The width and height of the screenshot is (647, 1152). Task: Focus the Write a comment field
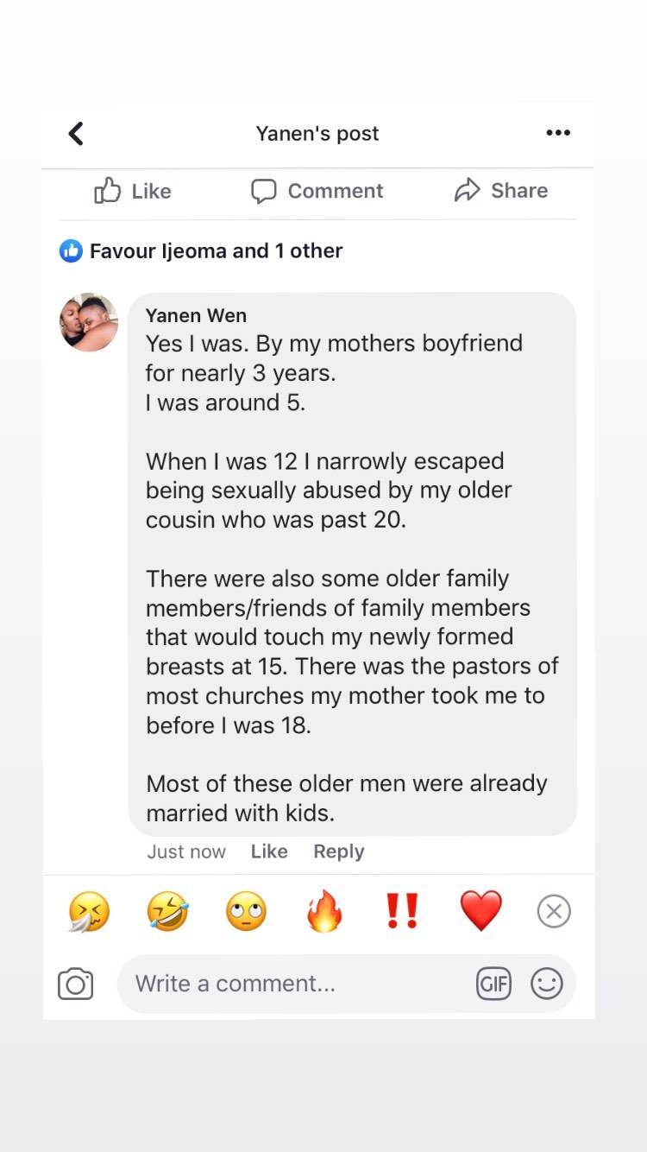coord(293,984)
